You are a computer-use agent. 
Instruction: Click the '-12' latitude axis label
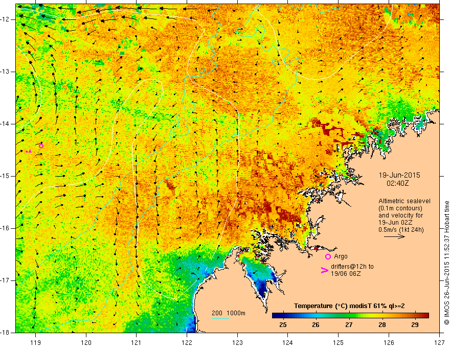pos(6,19)
